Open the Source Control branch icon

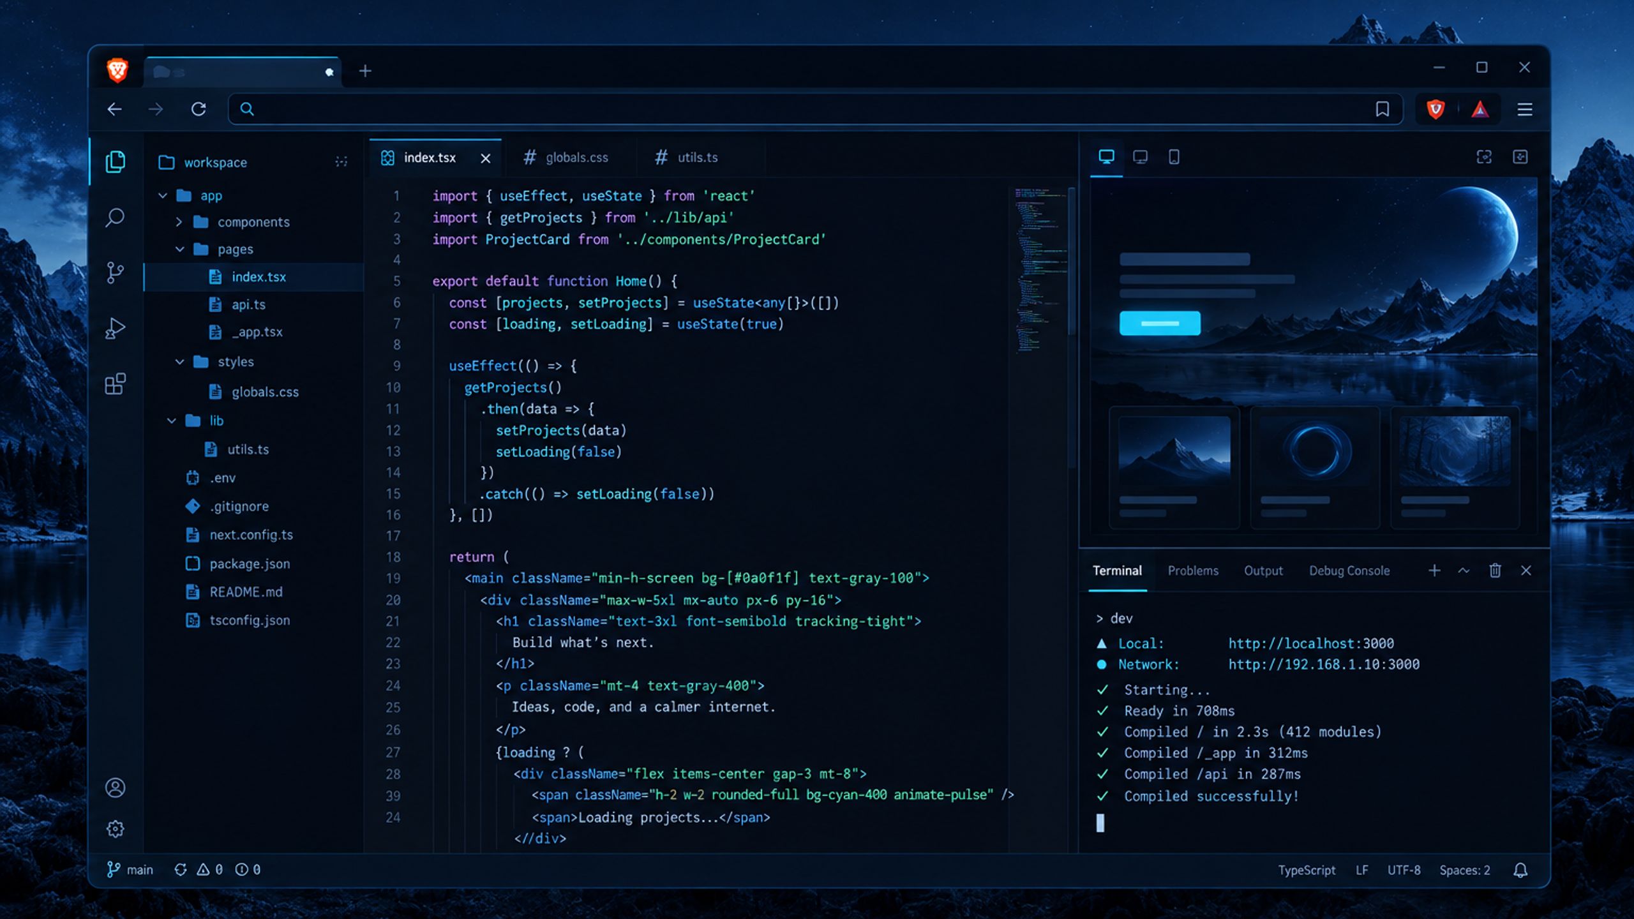coord(115,273)
